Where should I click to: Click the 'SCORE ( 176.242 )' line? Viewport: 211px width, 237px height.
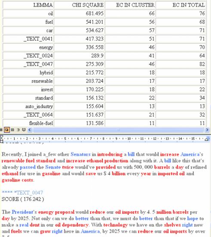[23, 199]
